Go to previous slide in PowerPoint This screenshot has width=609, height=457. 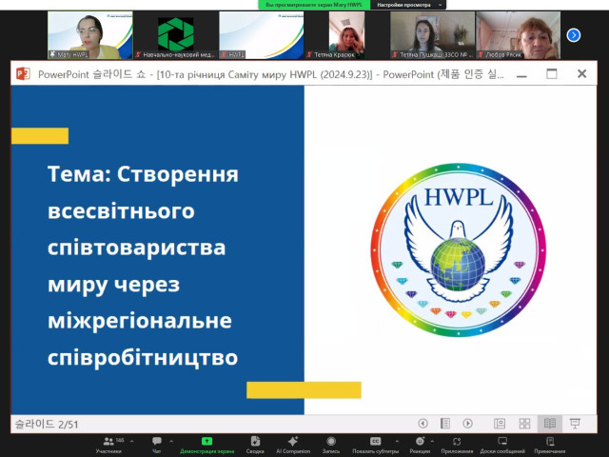click(x=422, y=423)
